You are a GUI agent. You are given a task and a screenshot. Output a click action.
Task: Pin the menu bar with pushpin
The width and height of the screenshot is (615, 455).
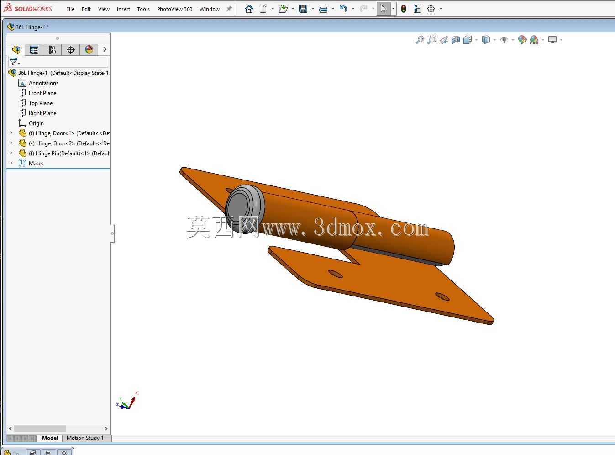click(229, 9)
